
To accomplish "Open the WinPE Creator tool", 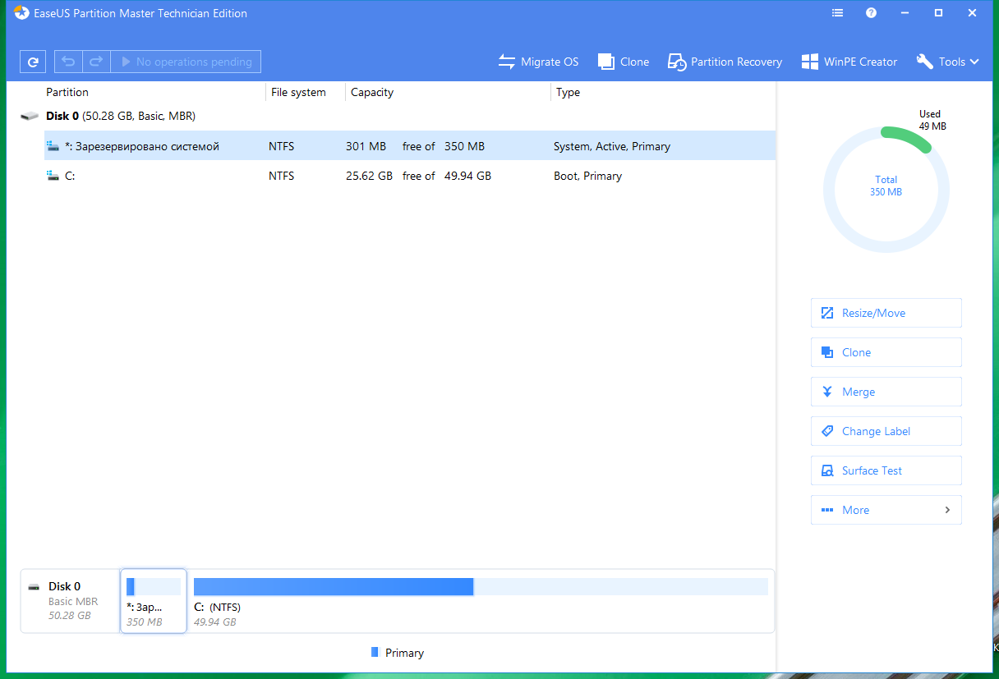I will click(x=849, y=61).
